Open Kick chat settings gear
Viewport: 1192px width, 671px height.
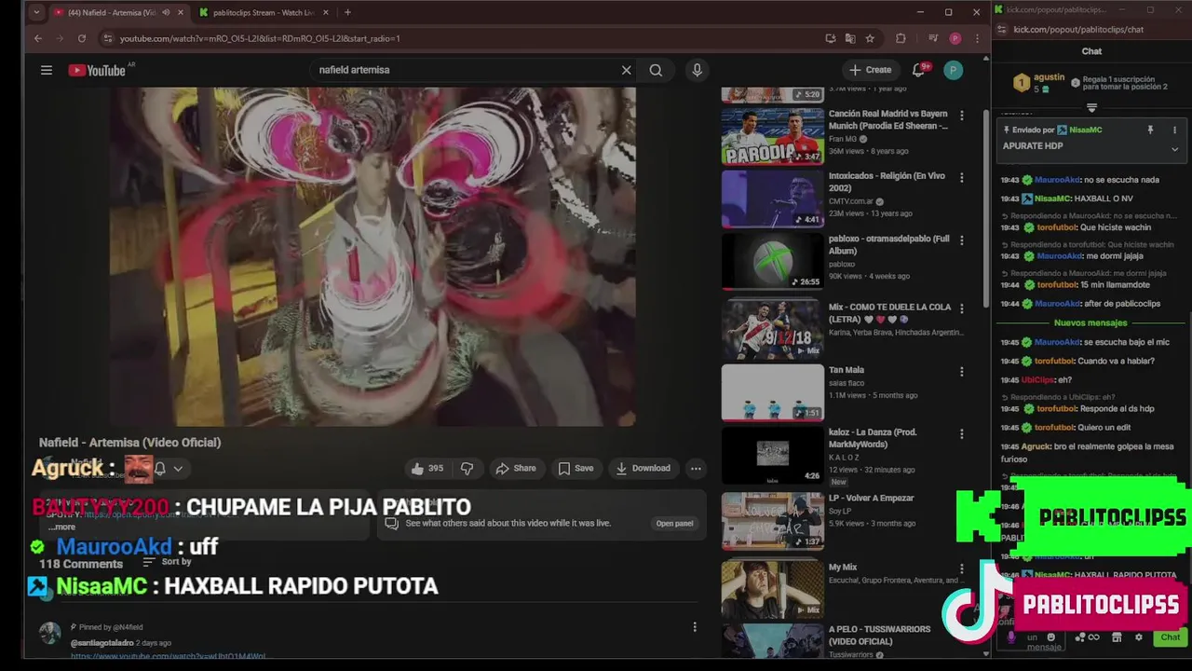[x=1138, y=637]
